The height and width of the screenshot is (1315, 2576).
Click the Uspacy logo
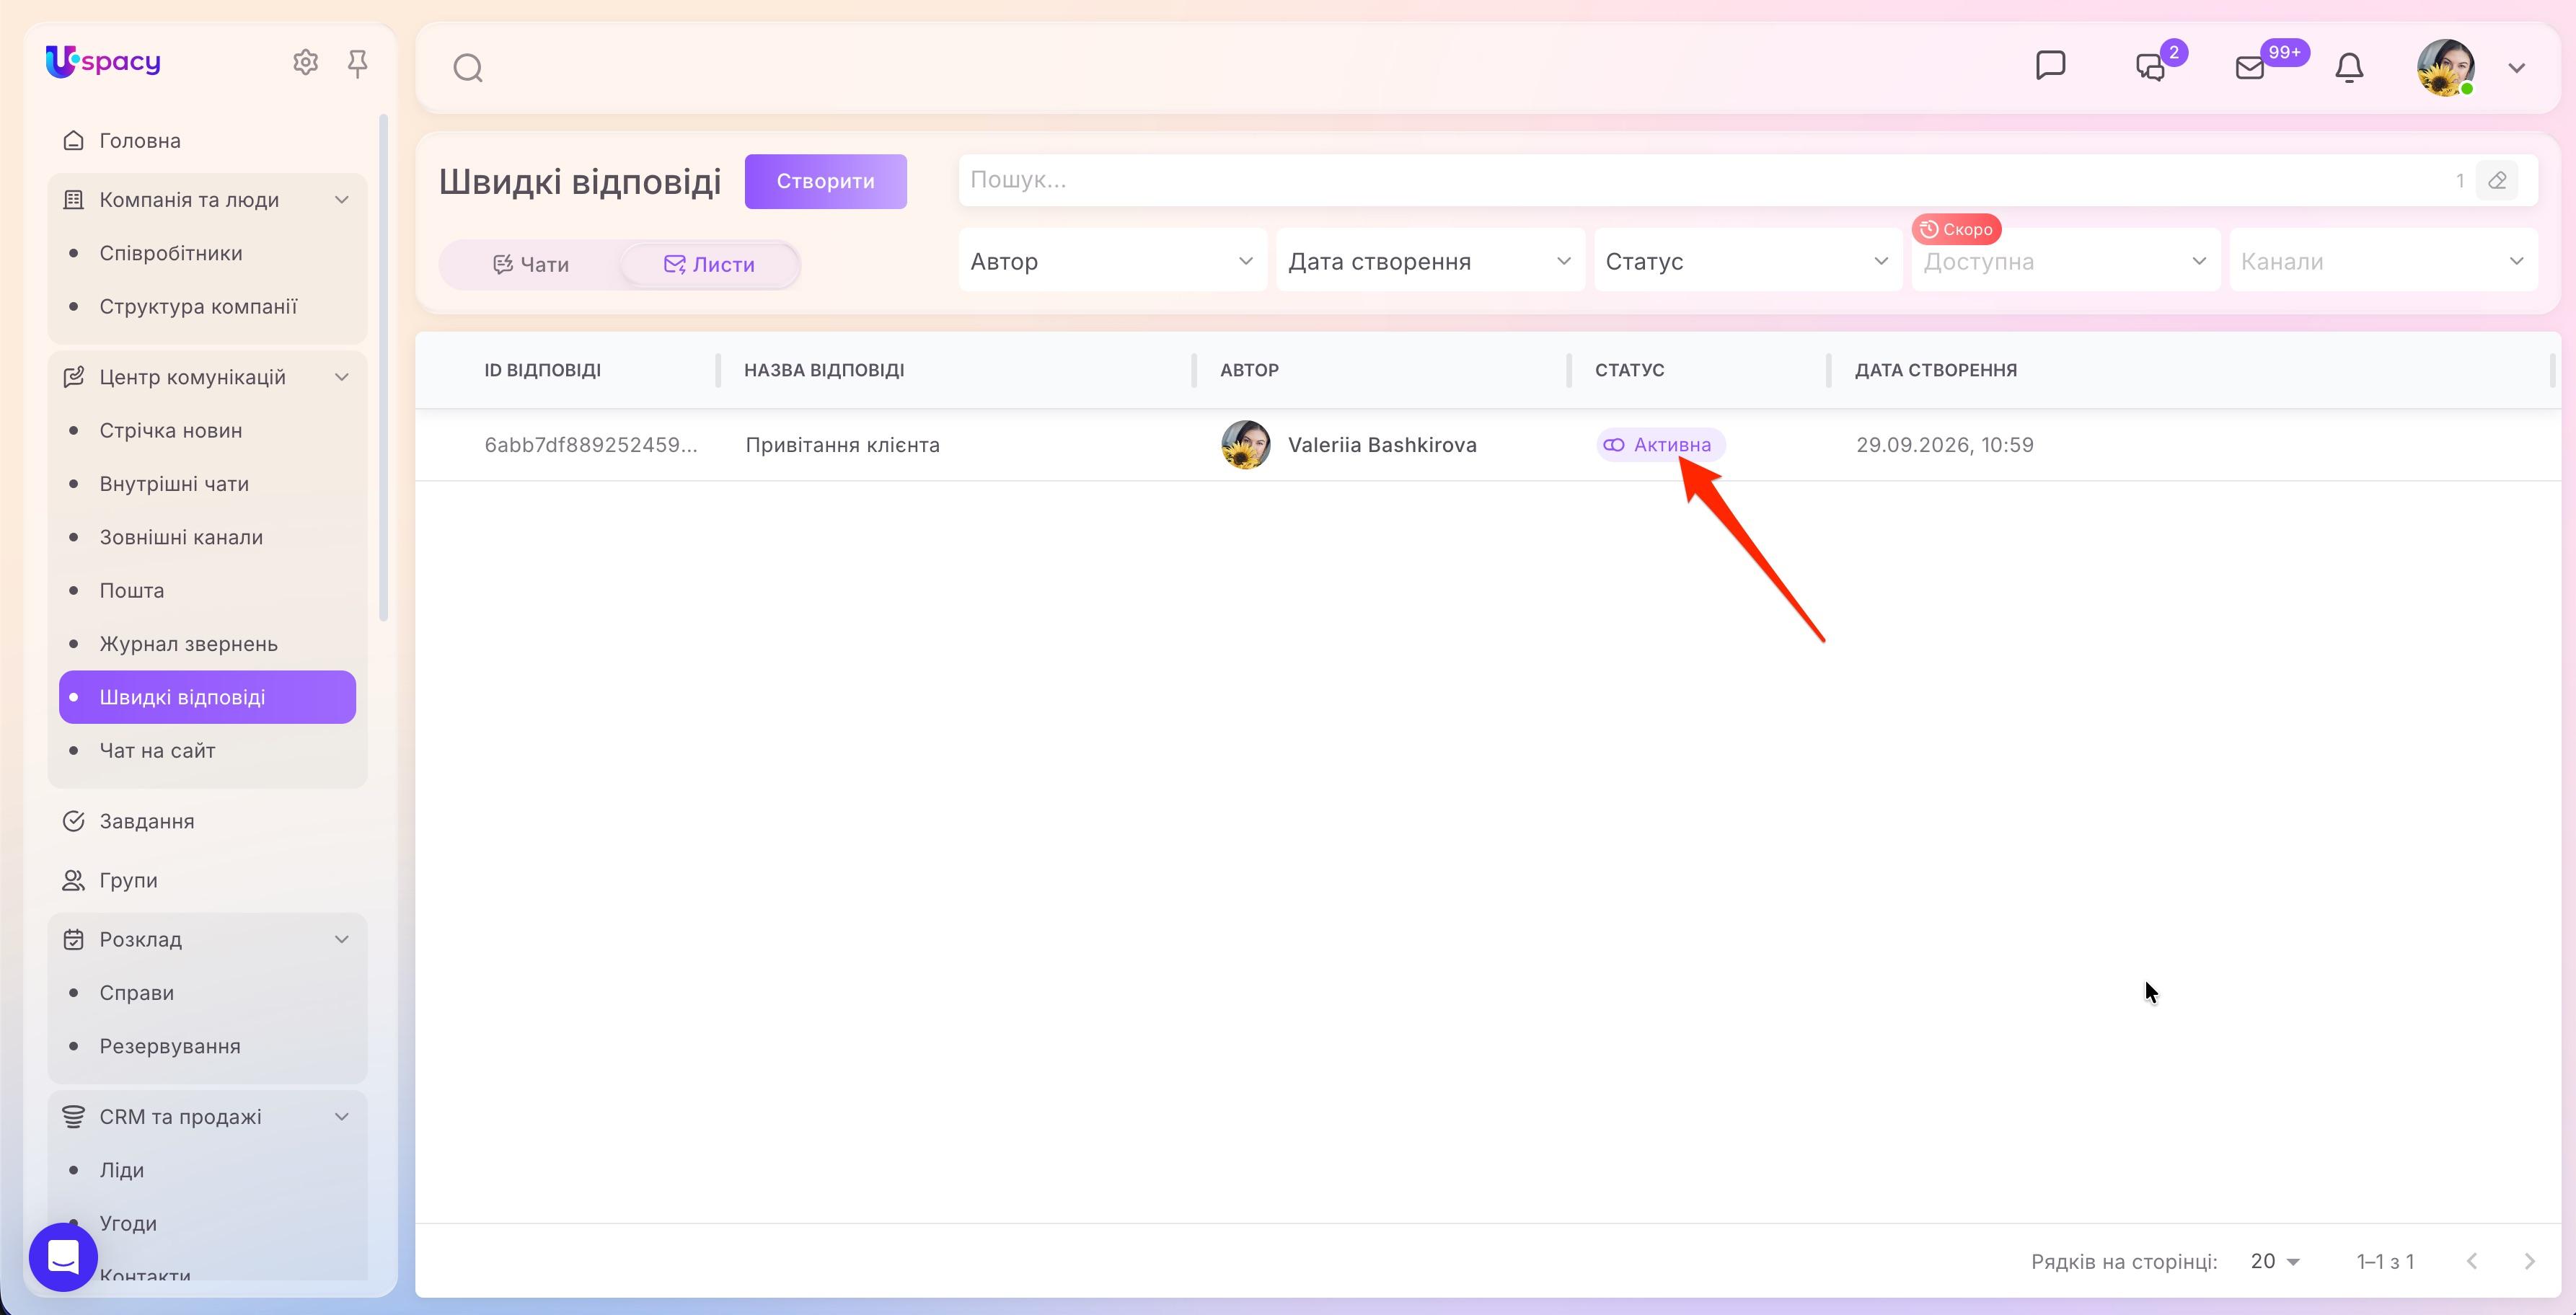click(103, 62)
